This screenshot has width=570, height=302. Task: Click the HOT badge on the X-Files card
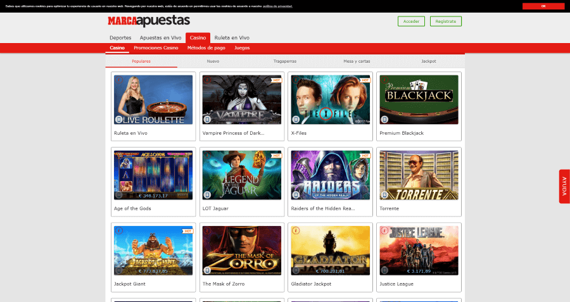(365, 80)
